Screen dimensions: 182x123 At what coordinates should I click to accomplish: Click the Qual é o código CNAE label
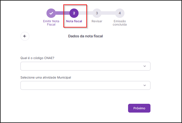coord(37,58)
